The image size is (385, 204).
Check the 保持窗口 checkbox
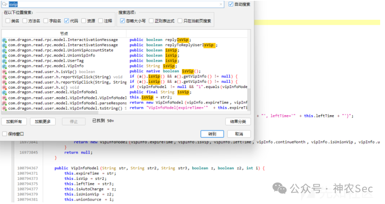click(x=4, y=134)
